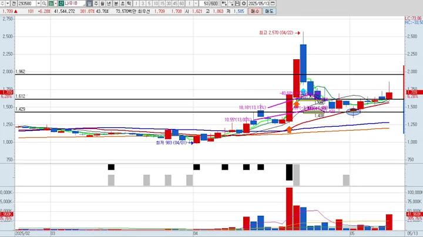
Task: Expand the dropdown next to green news icon
Action: 56,4
